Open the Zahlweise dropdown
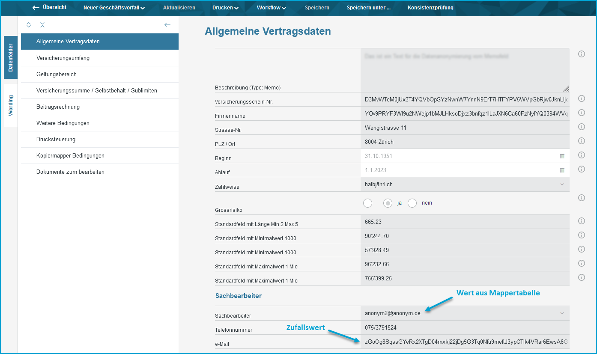The width and height of the screenshot is (597, 354). (465, 184)
